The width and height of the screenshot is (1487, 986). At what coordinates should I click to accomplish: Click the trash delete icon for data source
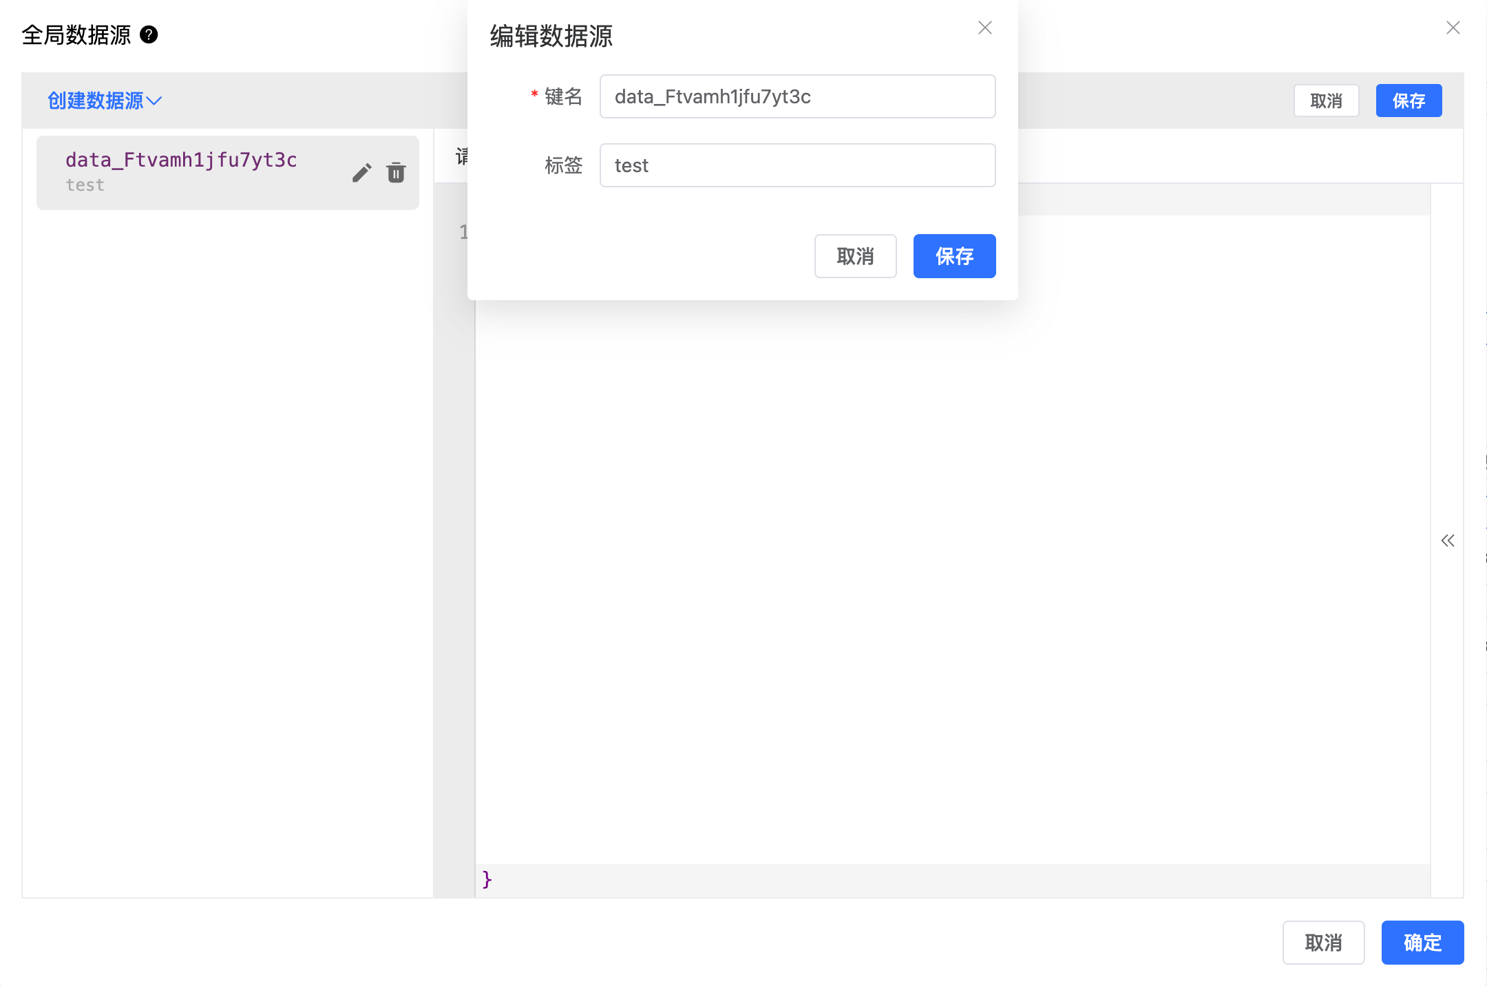396,173
